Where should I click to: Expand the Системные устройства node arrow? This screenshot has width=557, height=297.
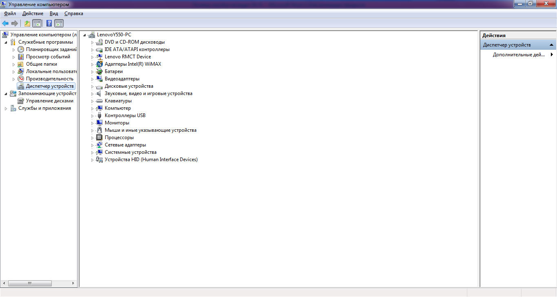93,153
